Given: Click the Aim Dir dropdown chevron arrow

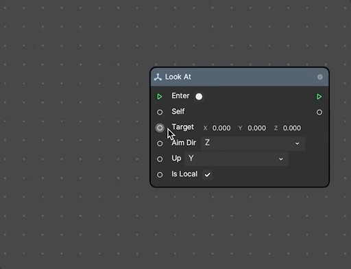Looking at the screenshot, I should [297, 143].
